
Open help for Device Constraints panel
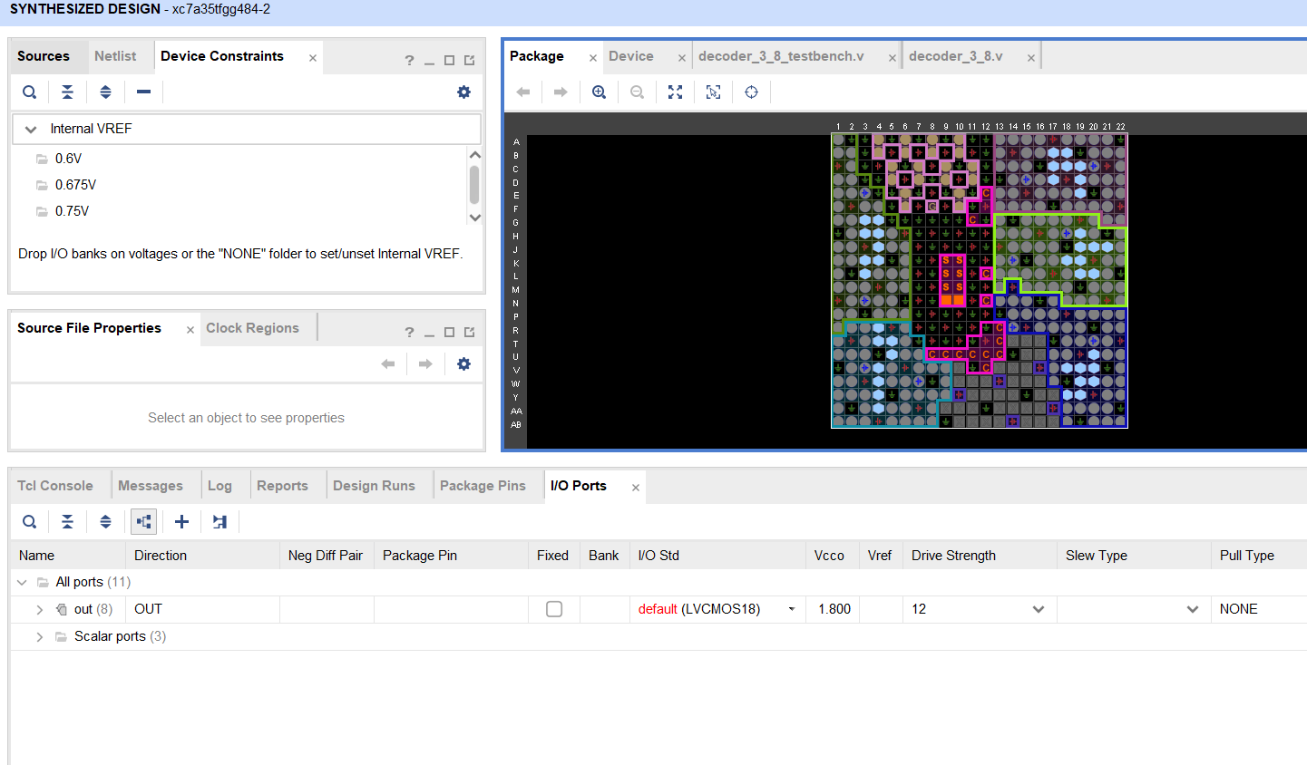point(409,60)
